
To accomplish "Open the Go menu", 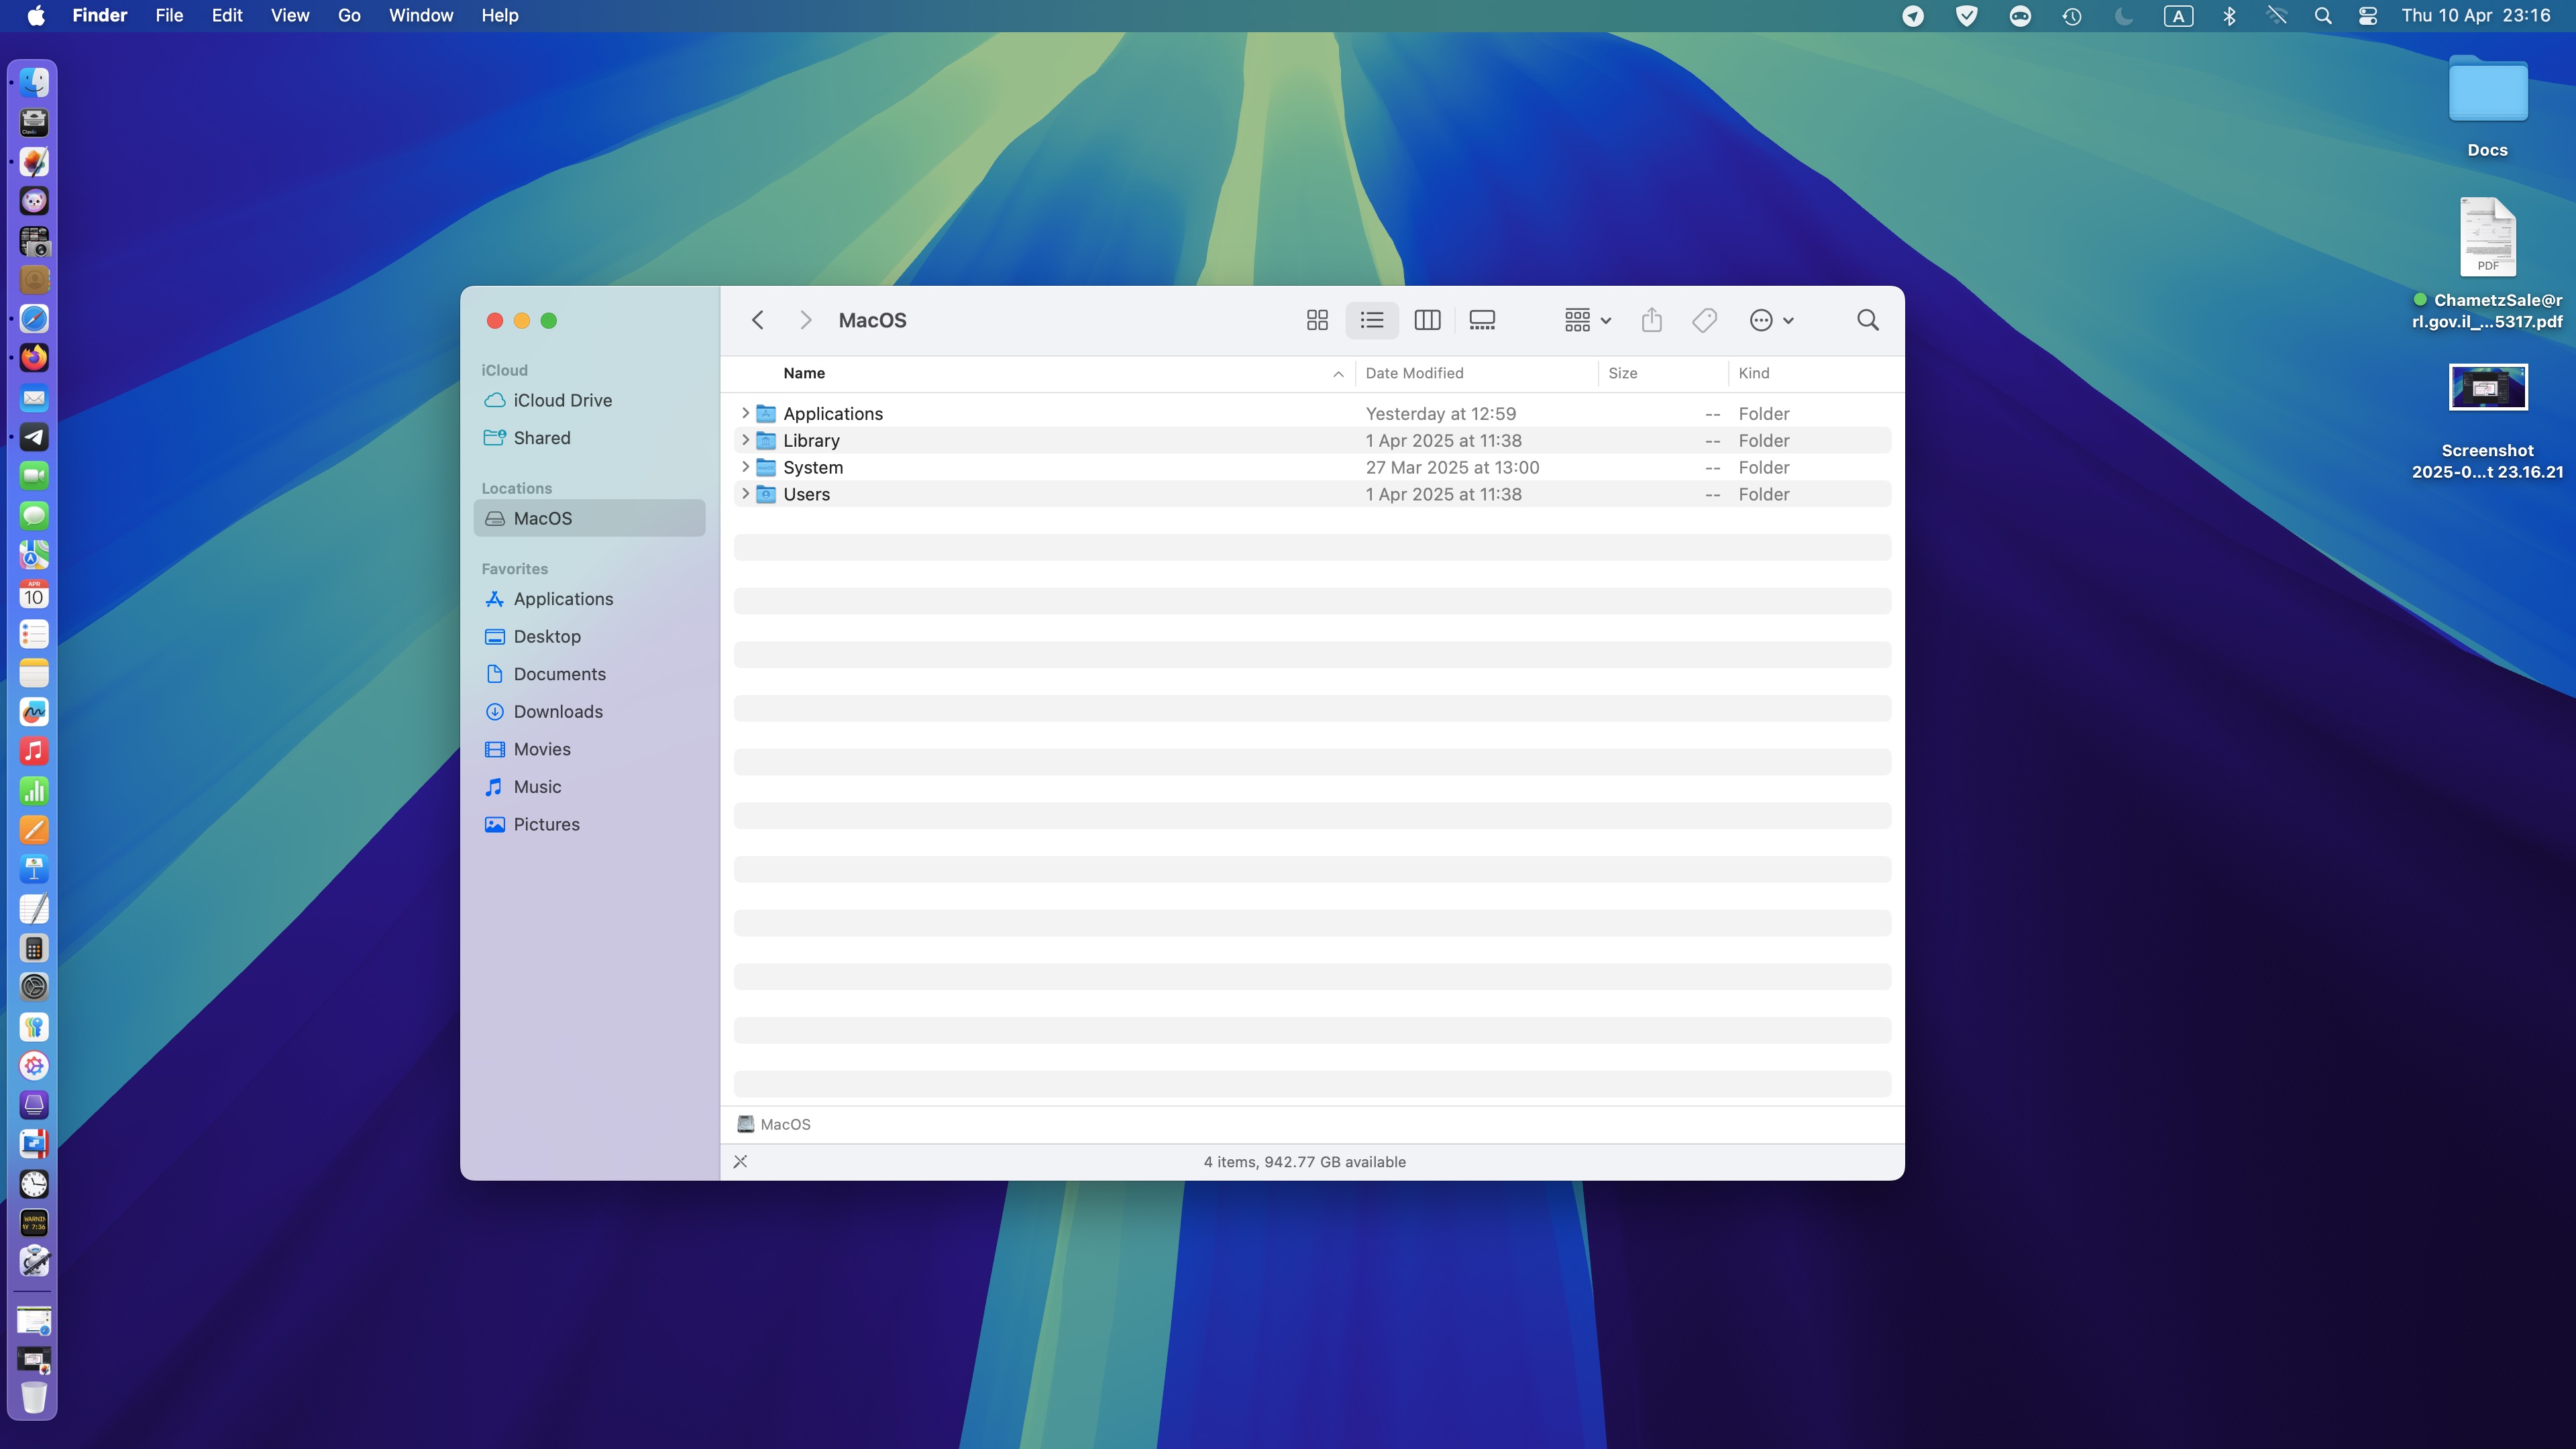I will coord(349,16).
